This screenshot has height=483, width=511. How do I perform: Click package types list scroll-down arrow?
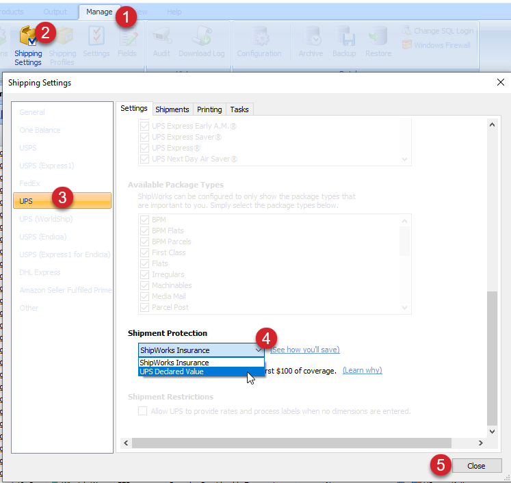click(404, 307)
